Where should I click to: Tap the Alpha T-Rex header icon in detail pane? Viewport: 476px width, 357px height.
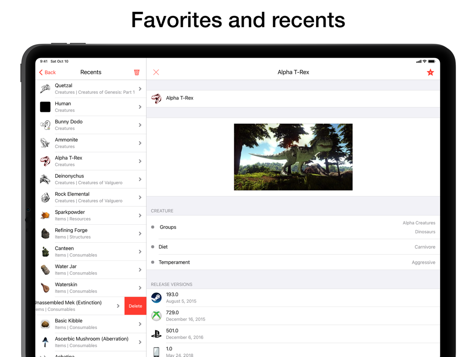click(156, 98)
